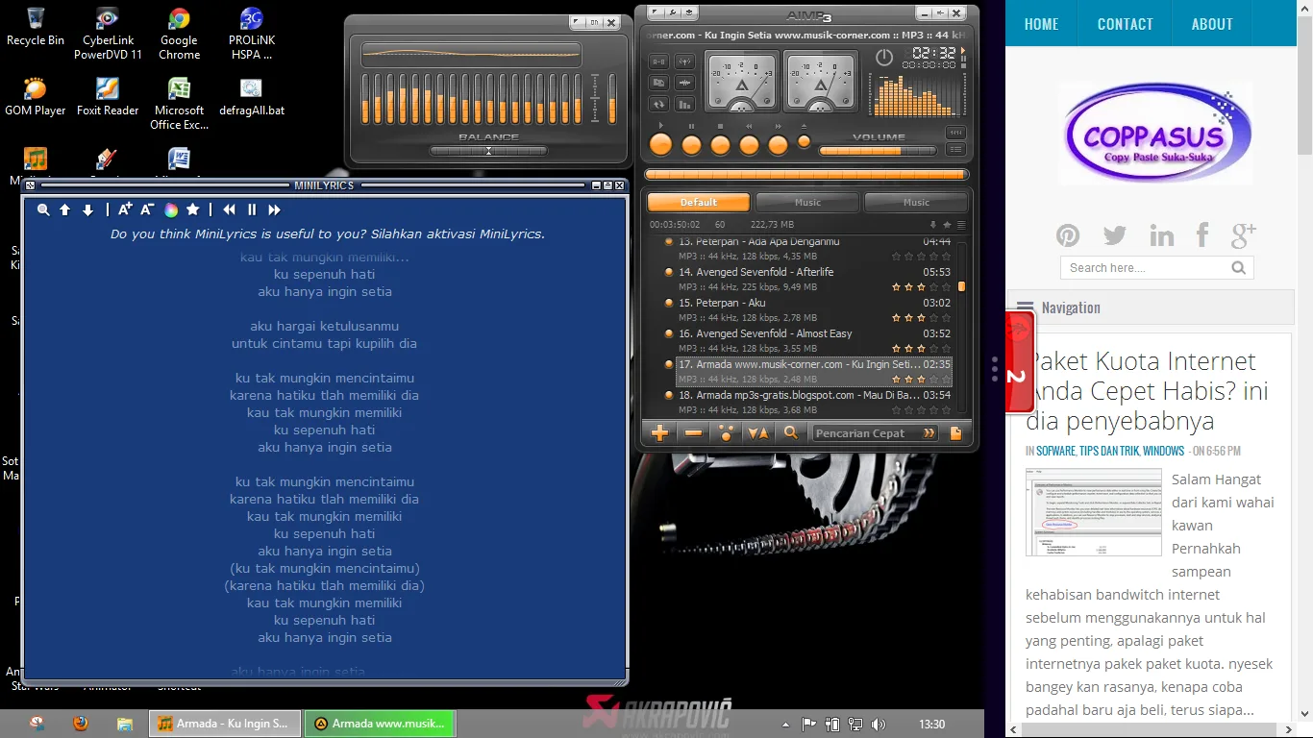Click the AIMP folder/music library button
Viewport: 1313px width, 738px height.
[x=659, y=83]
